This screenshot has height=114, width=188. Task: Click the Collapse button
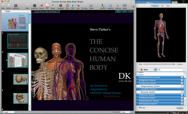[180, 108]
